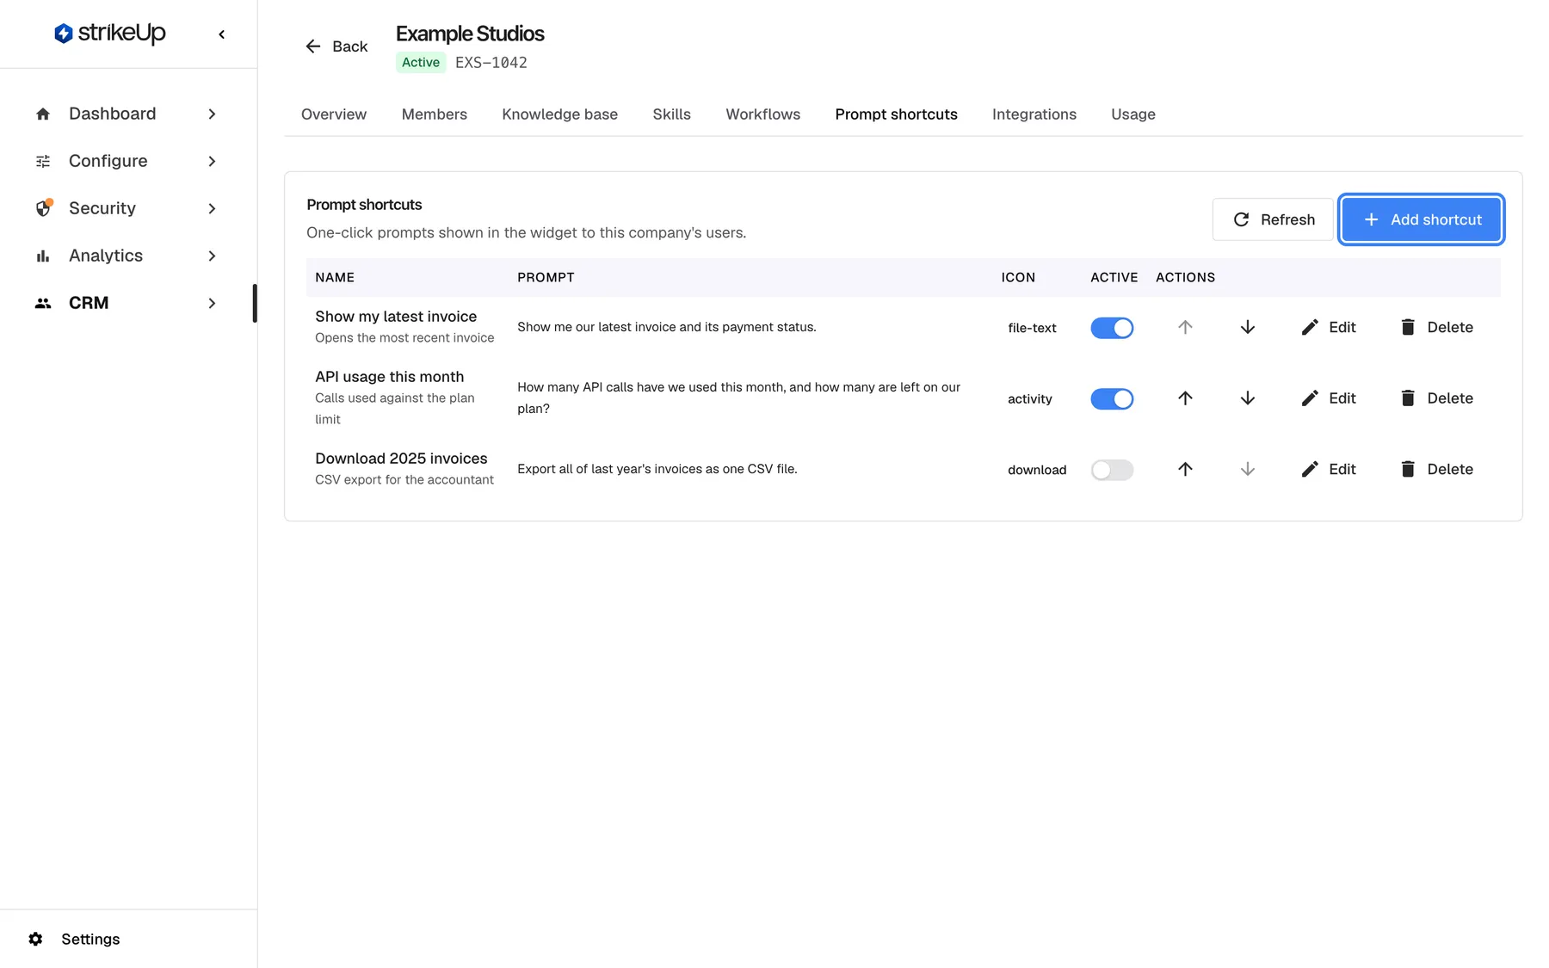
Task: Click the Dashboard home icon
Action: click(43, 114)
